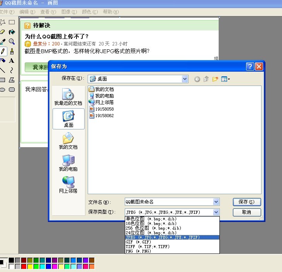
Task: Open the view menu icon in the dialog
Action: [x=226, y=79]
